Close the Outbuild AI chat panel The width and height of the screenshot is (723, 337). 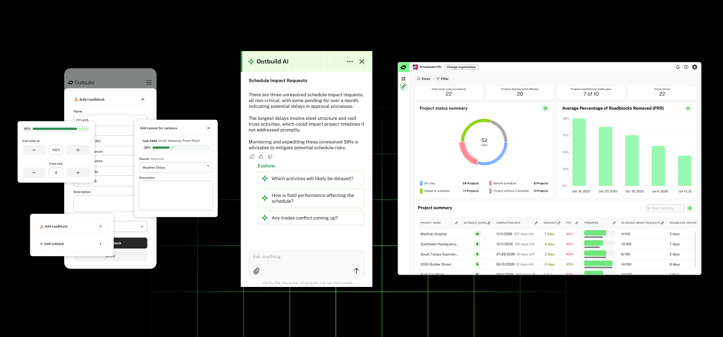362,62
